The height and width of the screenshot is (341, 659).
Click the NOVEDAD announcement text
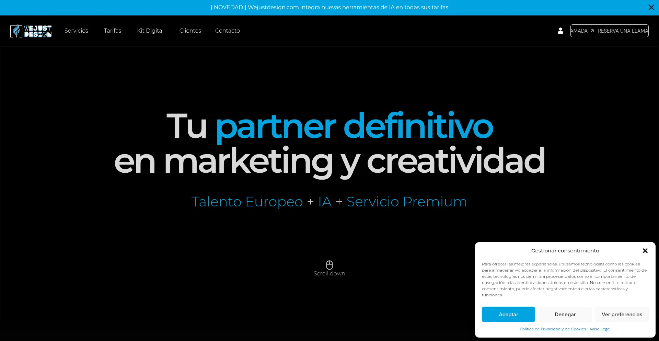(x=329, y=8)
